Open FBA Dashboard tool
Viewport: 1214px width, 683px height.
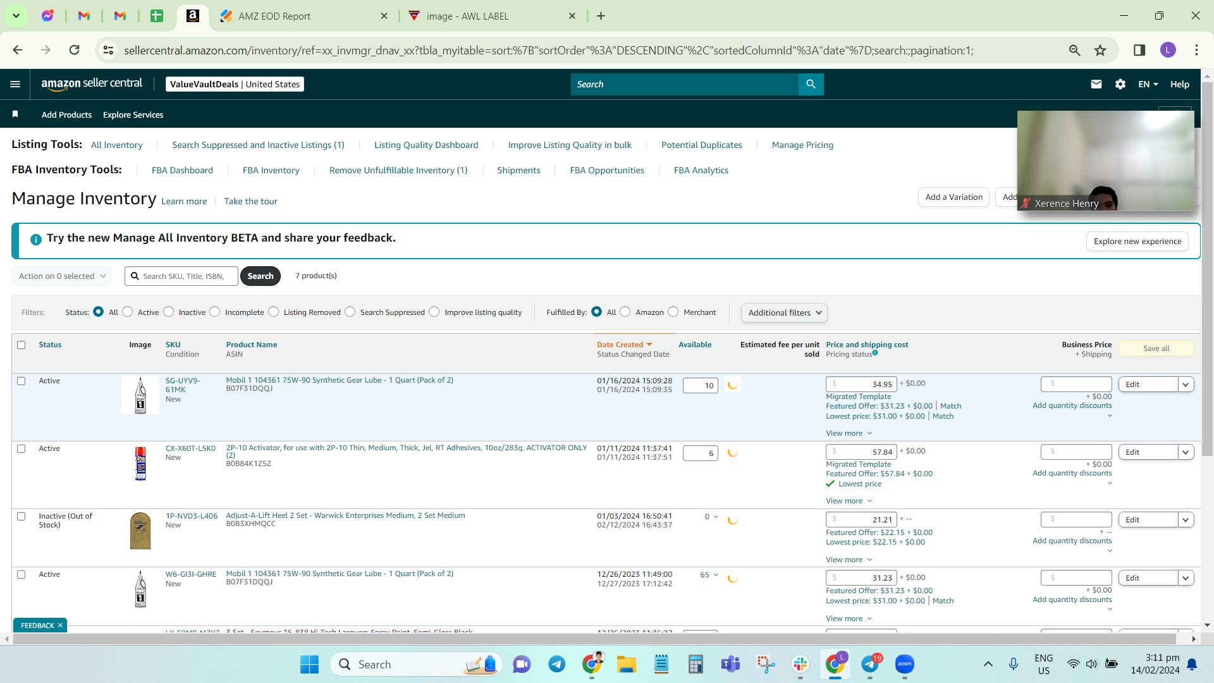tap(182, 170)
